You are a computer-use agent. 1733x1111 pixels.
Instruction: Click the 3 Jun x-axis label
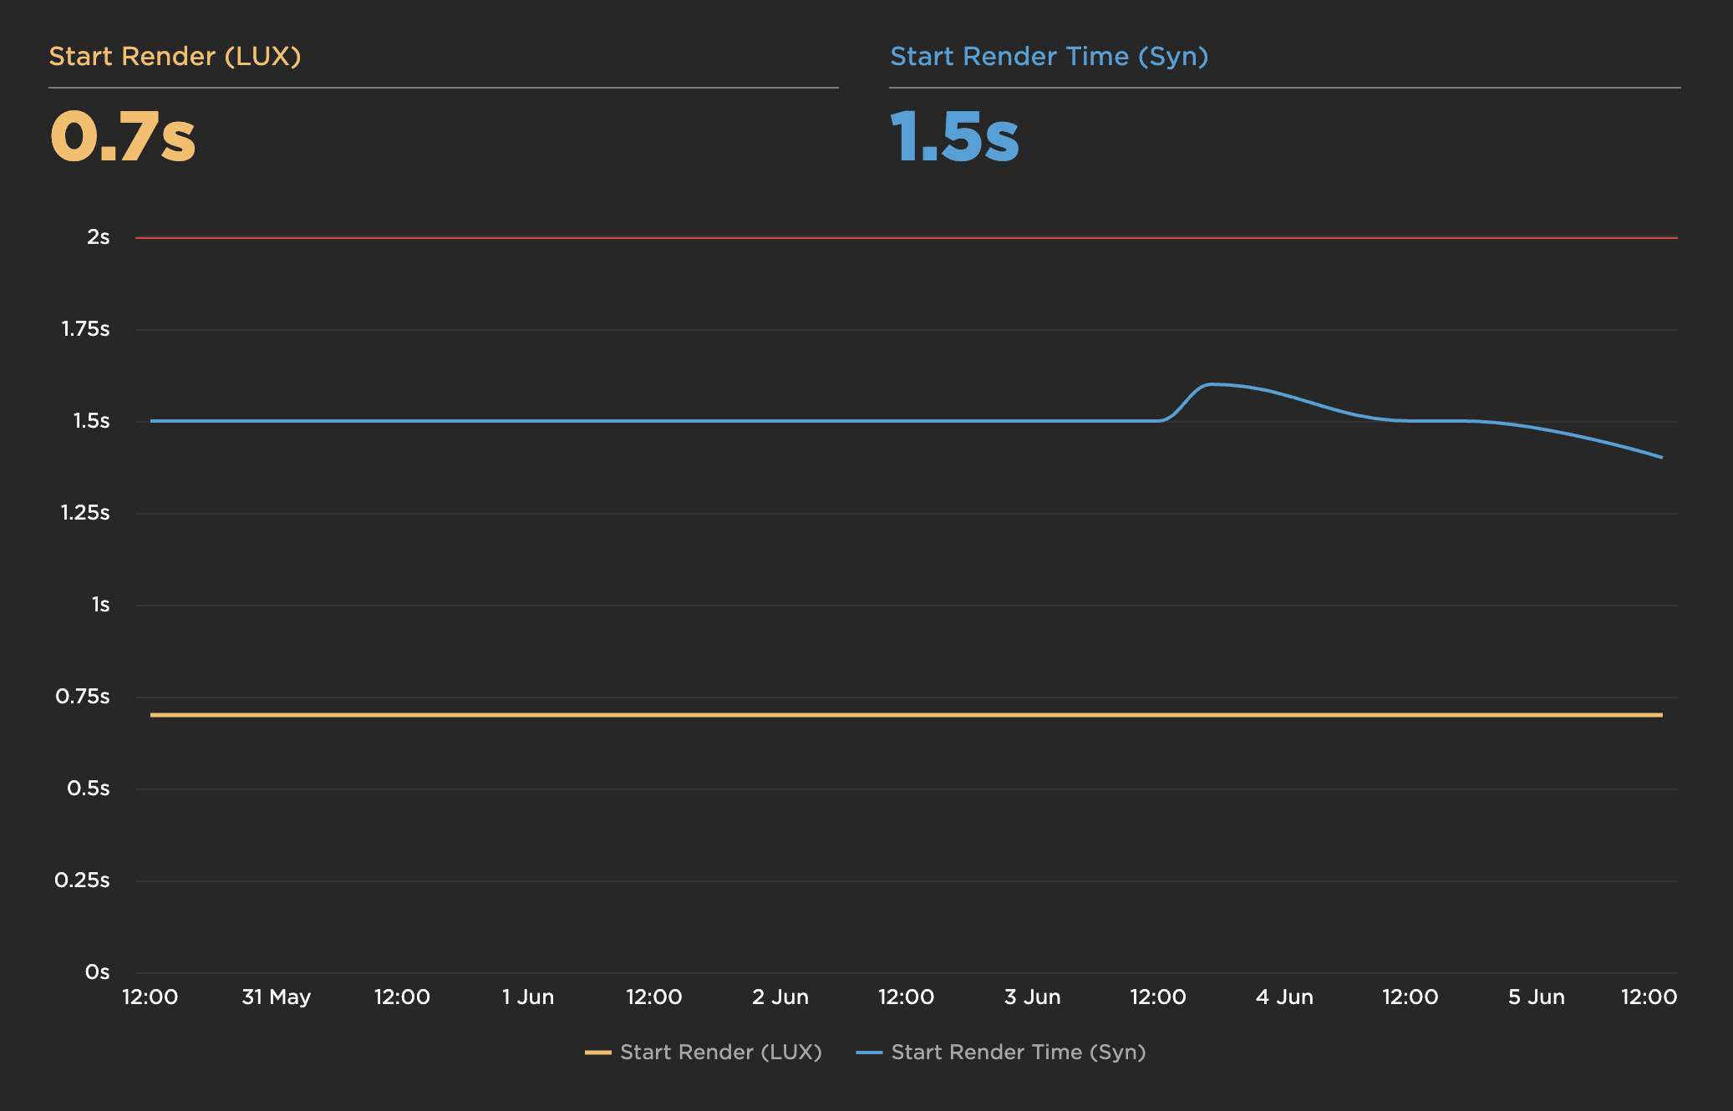pos(1032,997)
